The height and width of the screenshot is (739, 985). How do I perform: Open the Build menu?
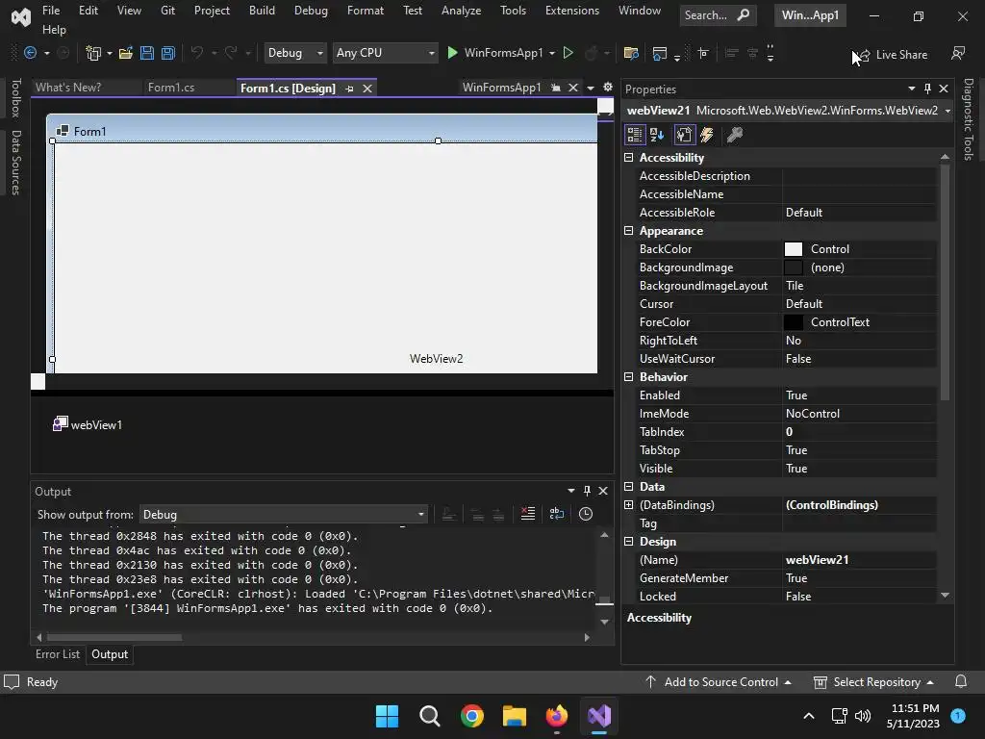(x=262, y=11)
